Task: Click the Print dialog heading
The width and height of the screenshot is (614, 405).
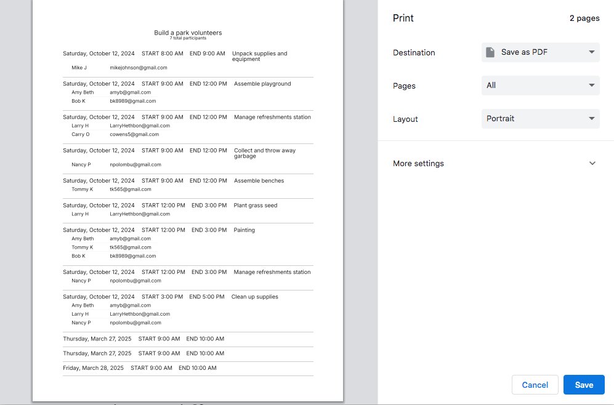Action: 403,18
